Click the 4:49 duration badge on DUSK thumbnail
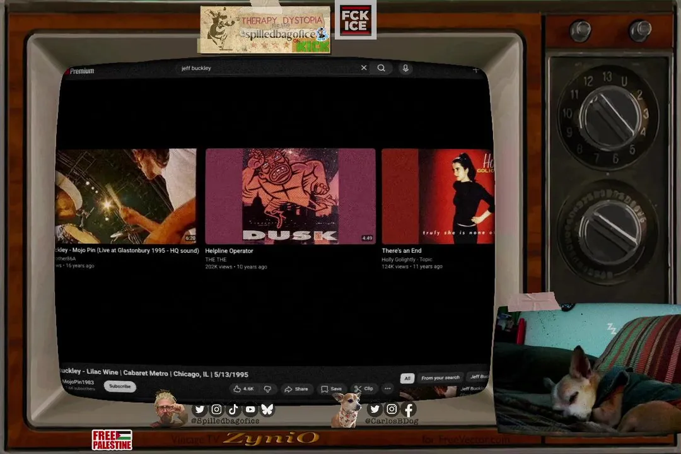Image resolution: width=681 pixels, height=454 pixels. click(x=367, y=238)
